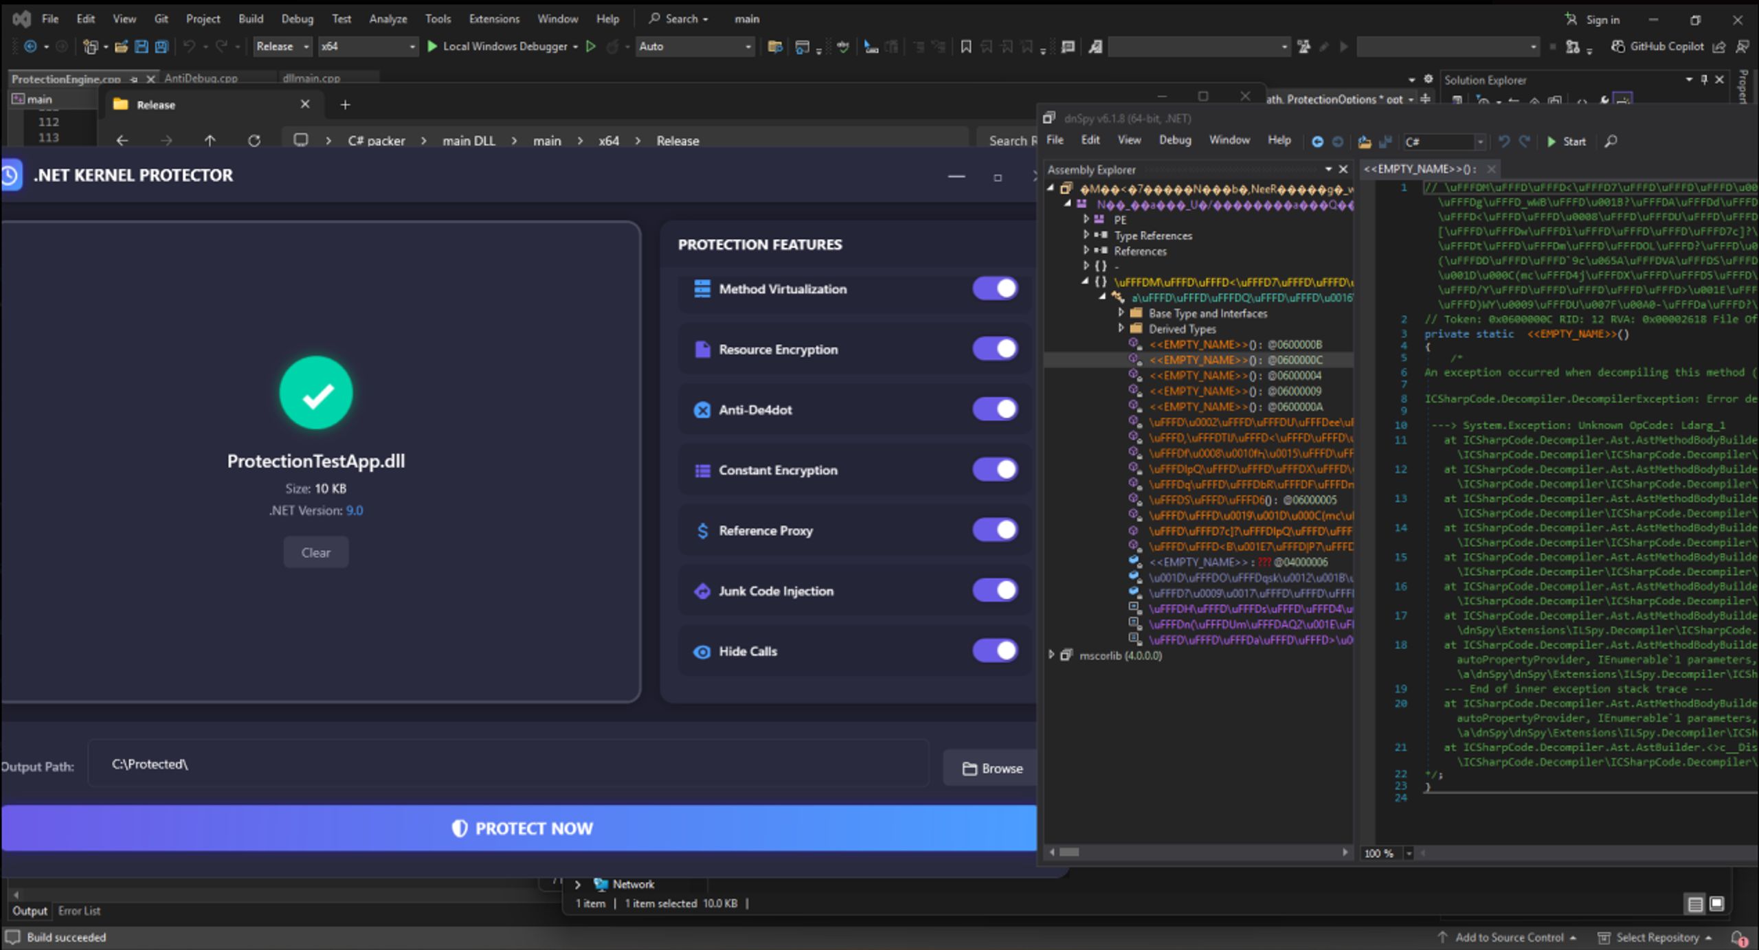Turn off the Anti-De4dot toggle
Viewport: 1759px width, 950px height.
(995, 409)
